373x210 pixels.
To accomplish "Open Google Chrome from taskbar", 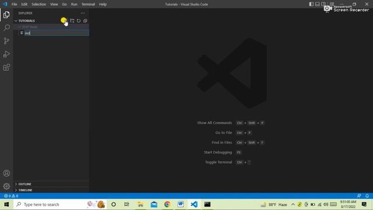I will pyautogui.click(x=167, y=205).
